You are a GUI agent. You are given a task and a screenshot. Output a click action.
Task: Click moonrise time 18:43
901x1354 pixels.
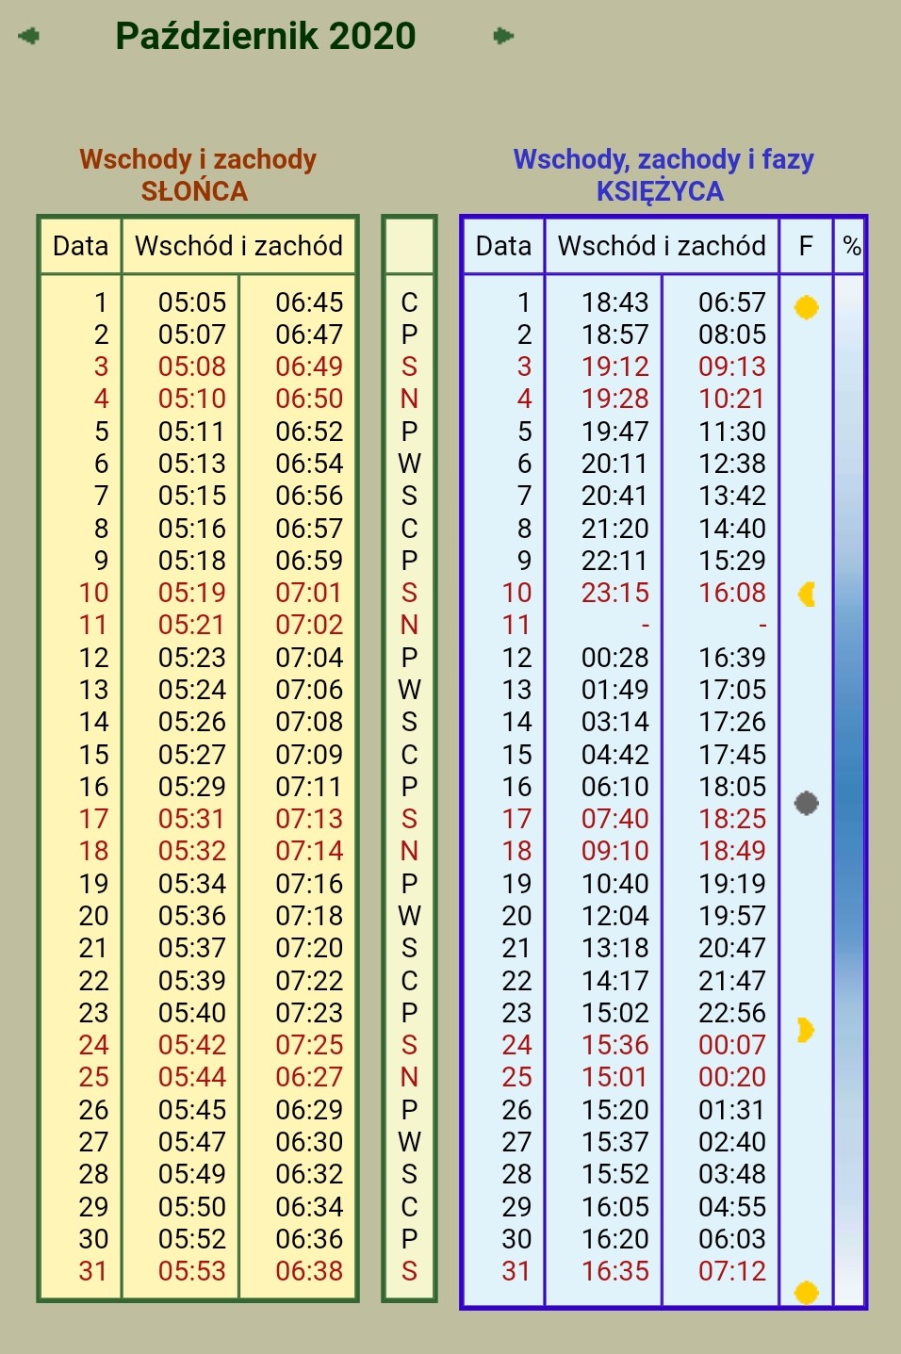tap(615, 302)
